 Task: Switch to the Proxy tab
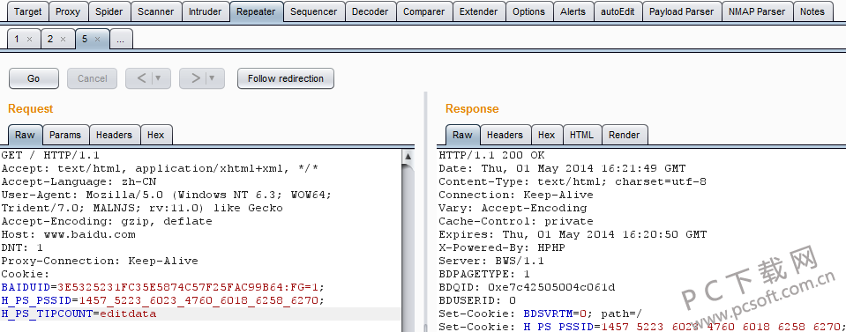tap(68, 11)
